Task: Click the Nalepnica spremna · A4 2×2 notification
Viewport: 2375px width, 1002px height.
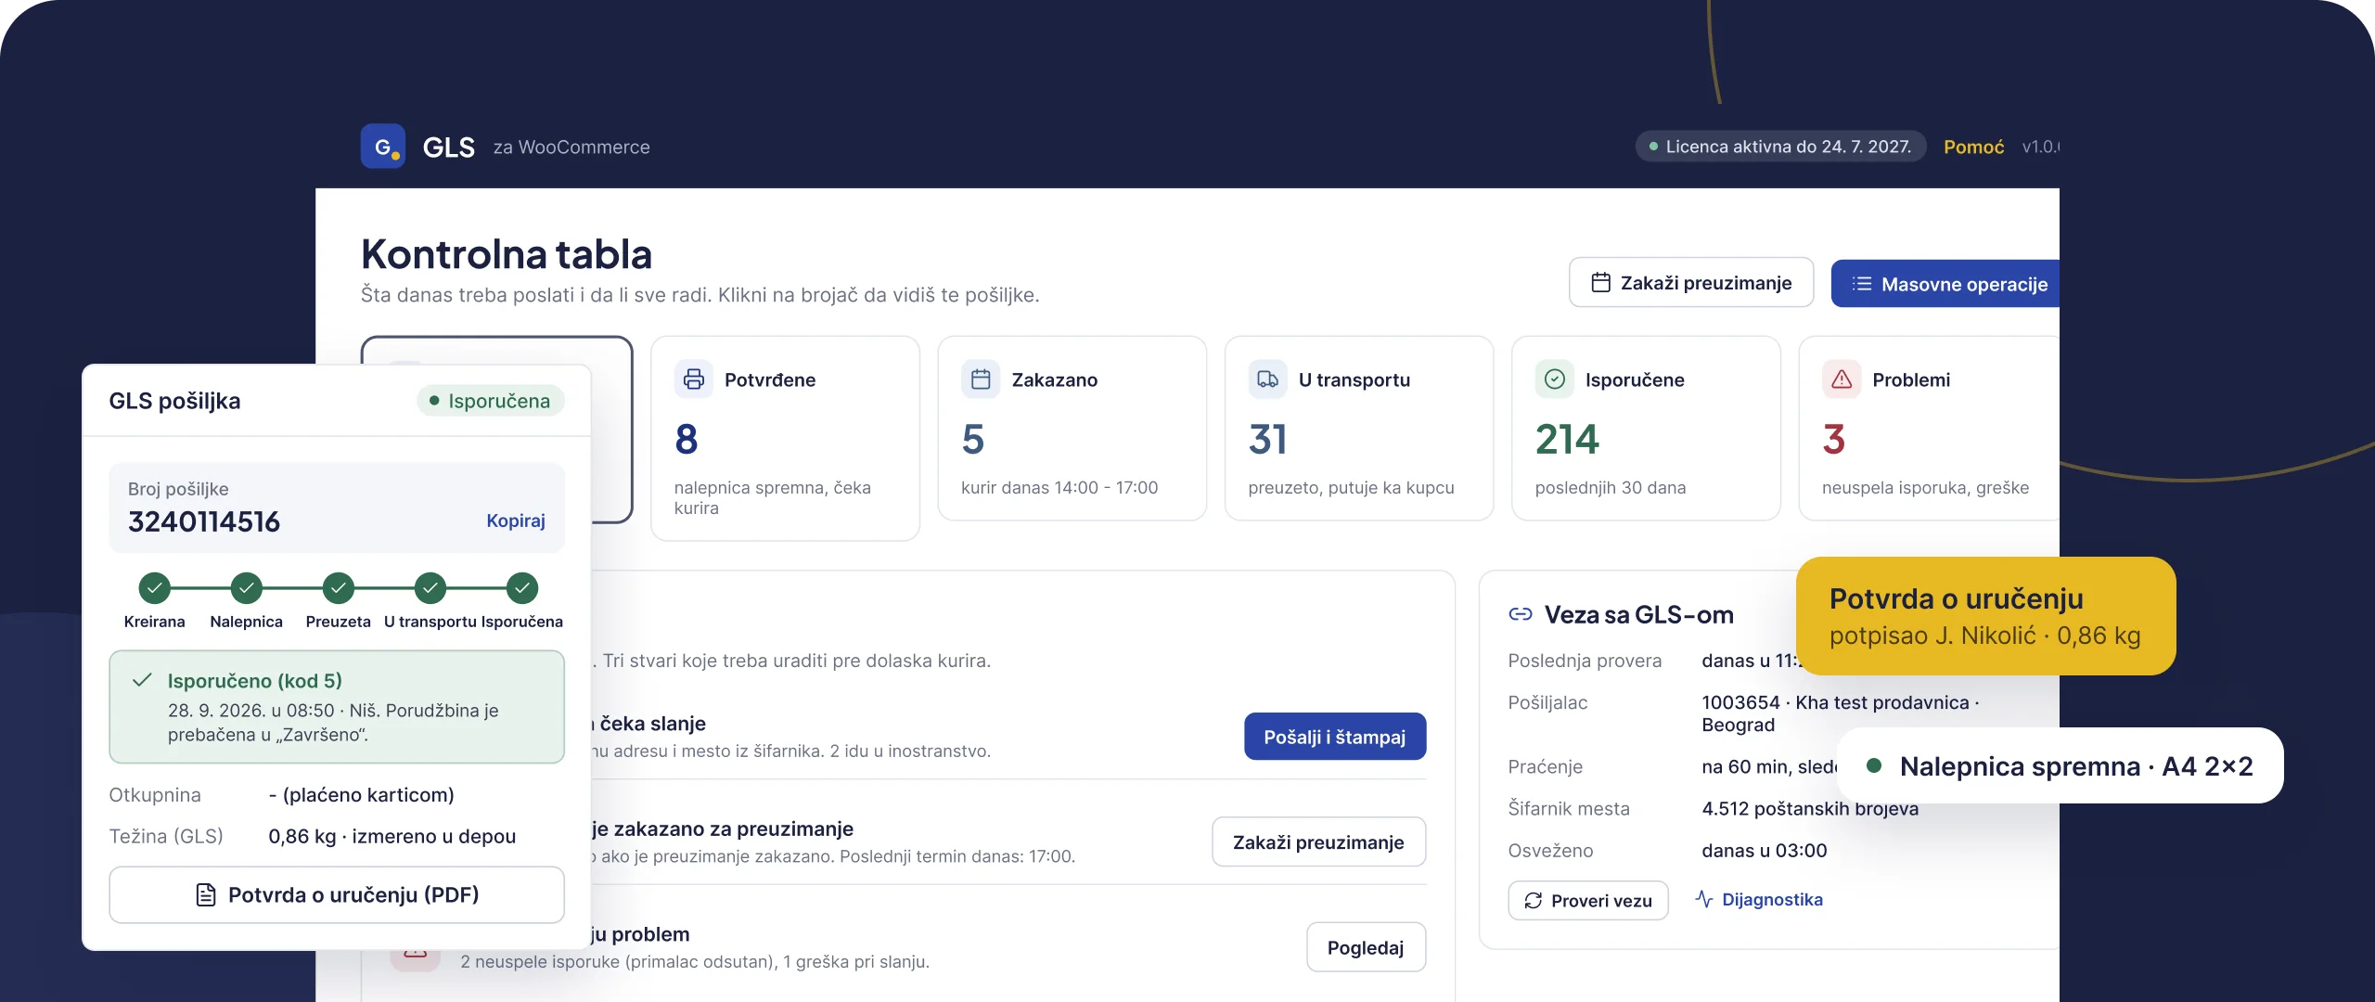Action: [2060, 765]
